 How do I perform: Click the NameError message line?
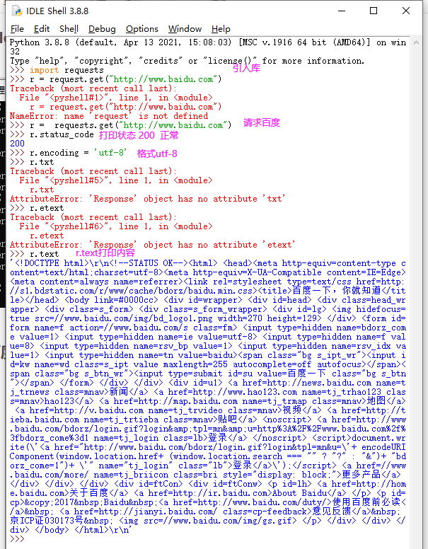pos(109,116)
